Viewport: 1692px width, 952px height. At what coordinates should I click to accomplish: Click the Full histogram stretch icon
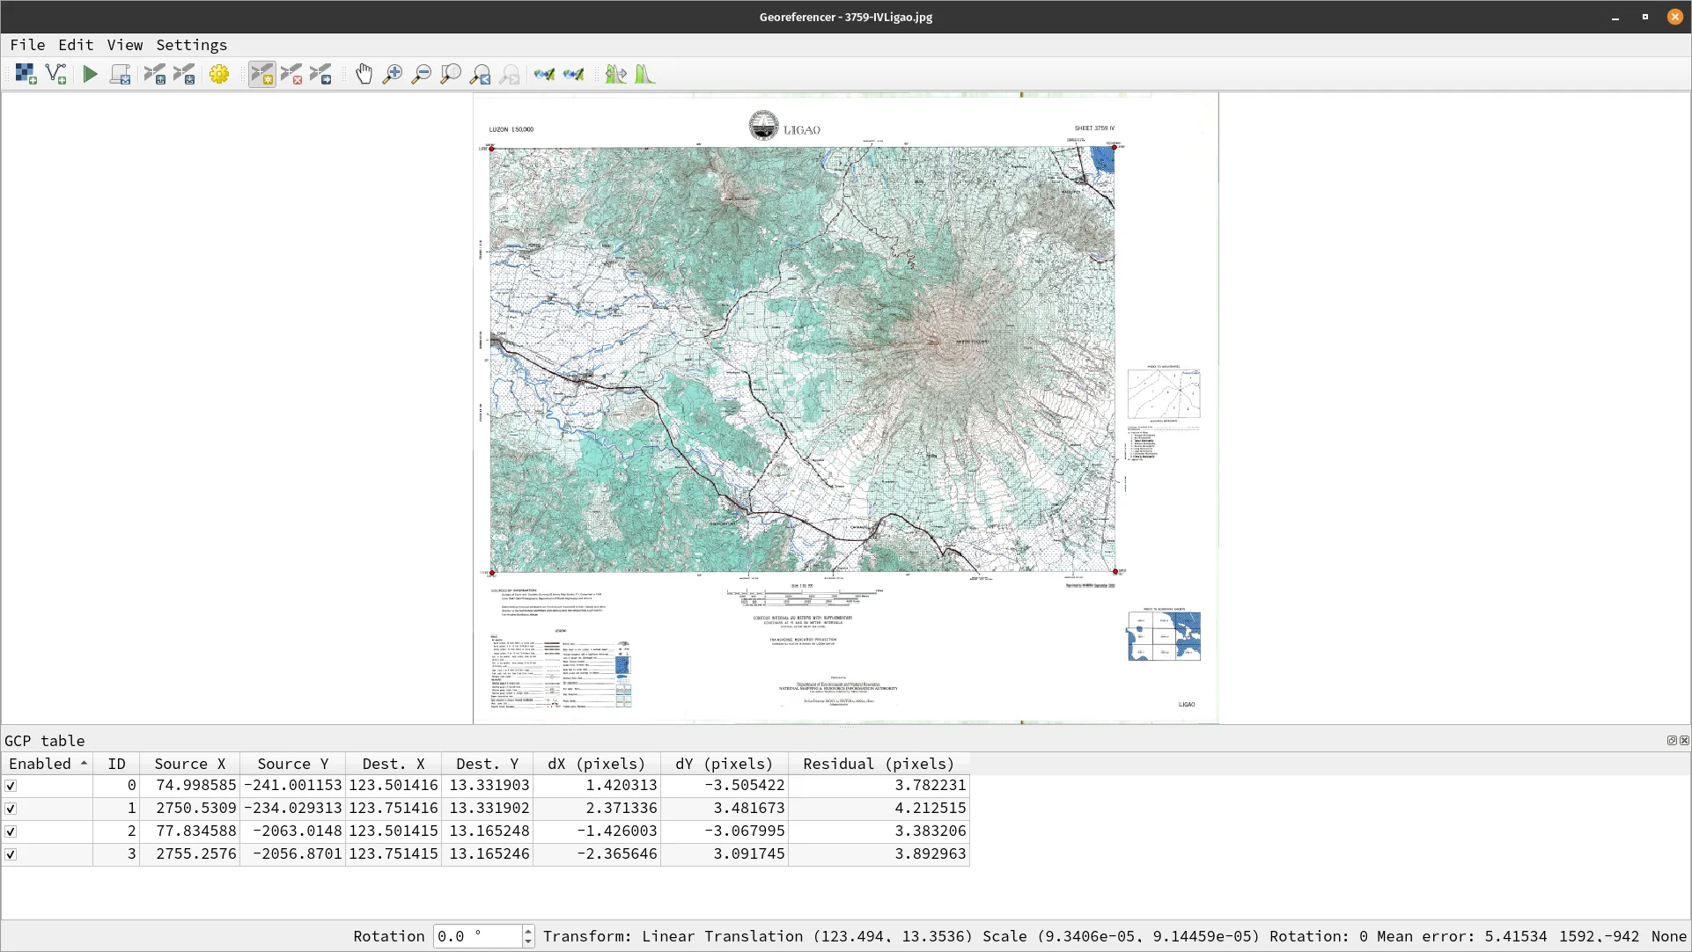pos(645,75)
